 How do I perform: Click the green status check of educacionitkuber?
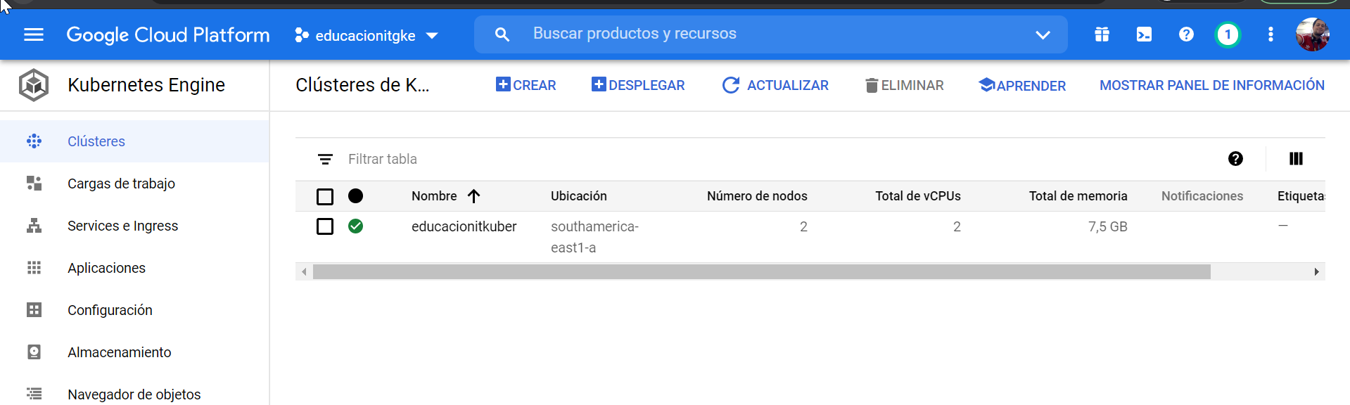pyautogui.click(x=356, y=226)
